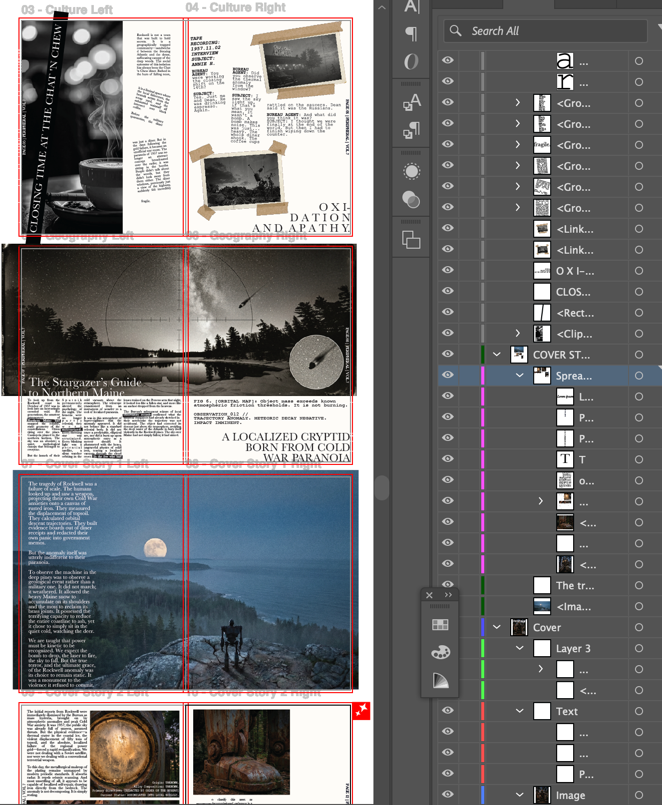The image size is (662, 805).
Task: Hide the 'r' letter layer row
Action: 448,81
